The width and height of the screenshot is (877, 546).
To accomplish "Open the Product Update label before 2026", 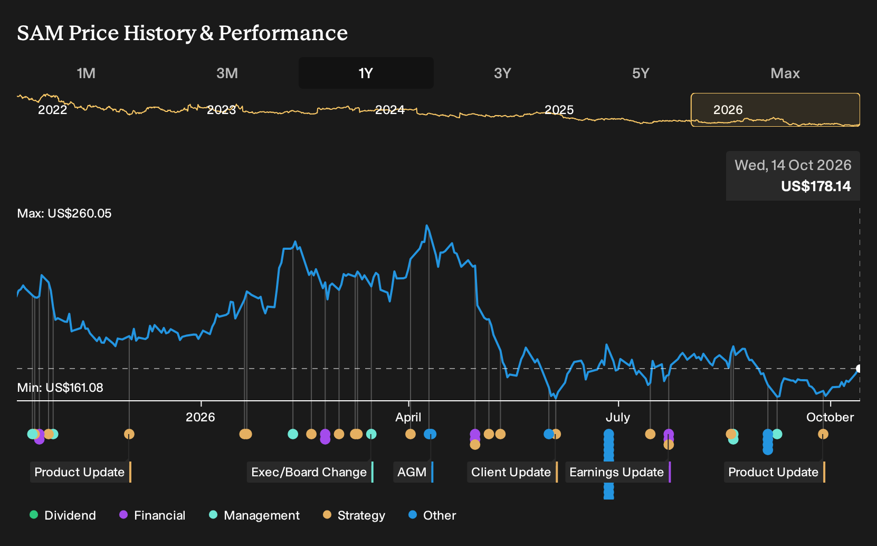I will click(81, 472).
